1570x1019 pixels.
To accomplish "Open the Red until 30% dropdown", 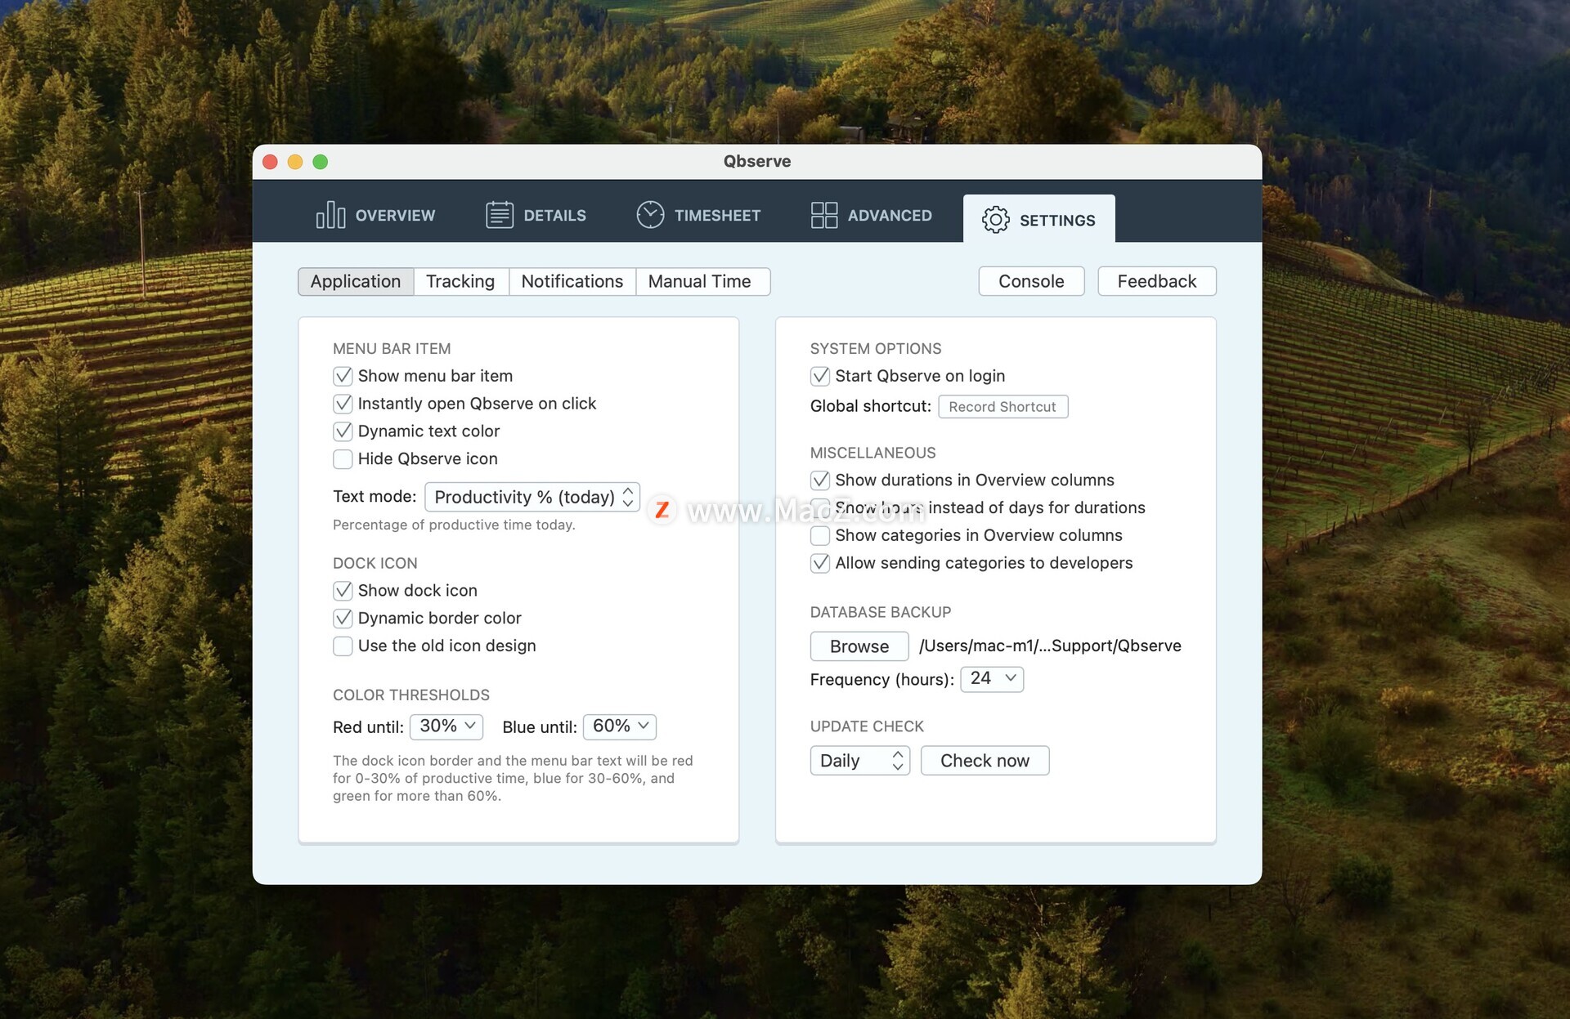I will pyautogui.click(x=446, y=726).
